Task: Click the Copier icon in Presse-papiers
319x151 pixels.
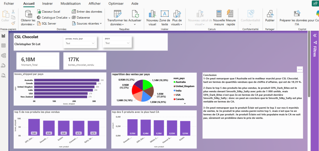Action: [13, 17]
